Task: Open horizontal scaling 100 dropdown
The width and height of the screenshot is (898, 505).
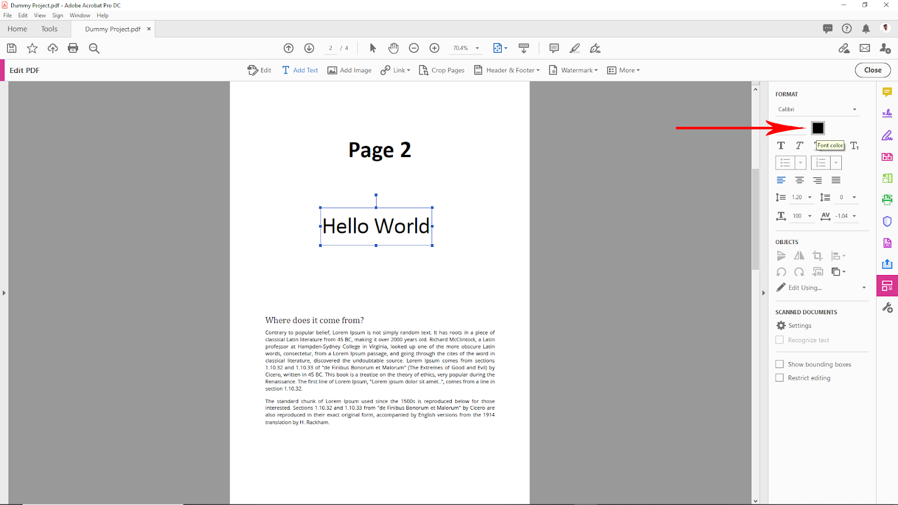Action: click(810, 216)
